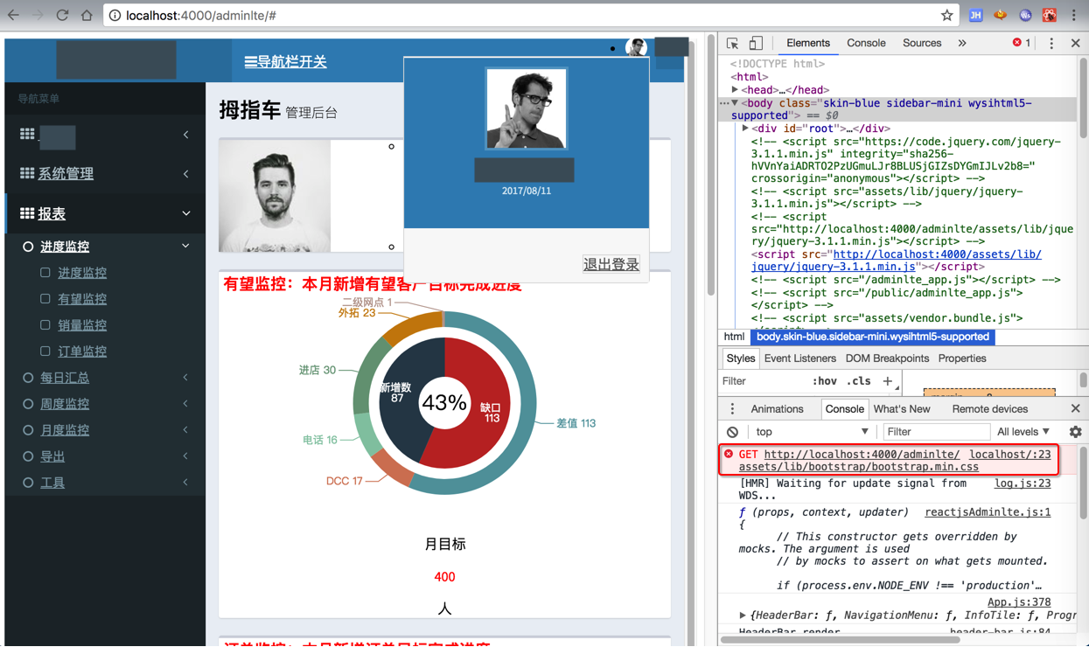1089x647 pixels.
Task: Open the console drawer menu
Action: pos(733,409)
